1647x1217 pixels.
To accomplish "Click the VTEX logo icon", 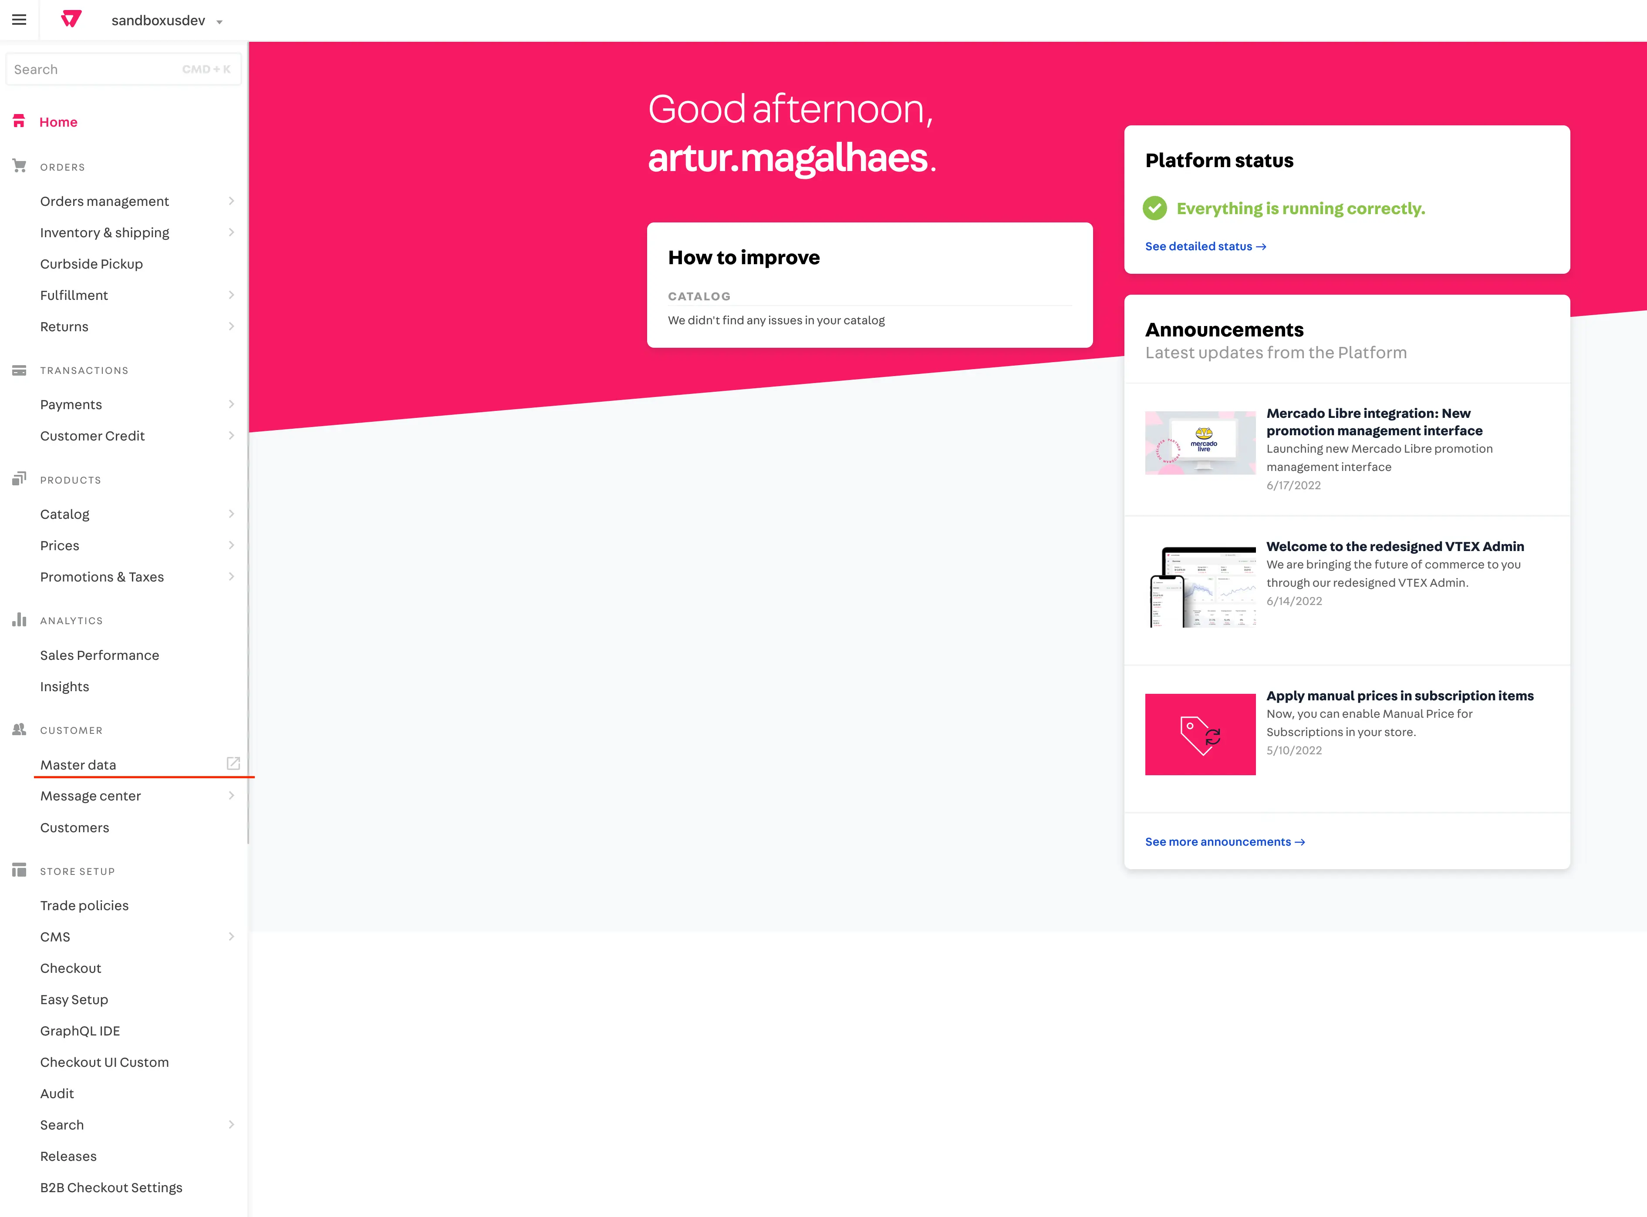I will coord(71,19).
